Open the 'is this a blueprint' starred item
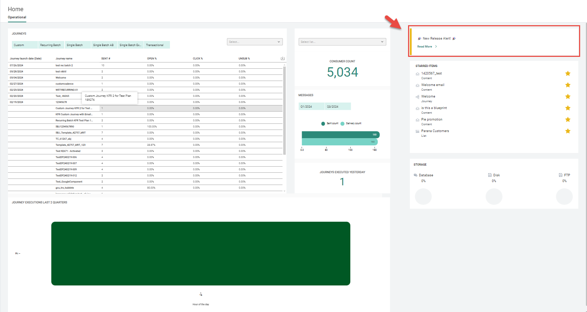 pyautogui.click(x=434, y=108)
